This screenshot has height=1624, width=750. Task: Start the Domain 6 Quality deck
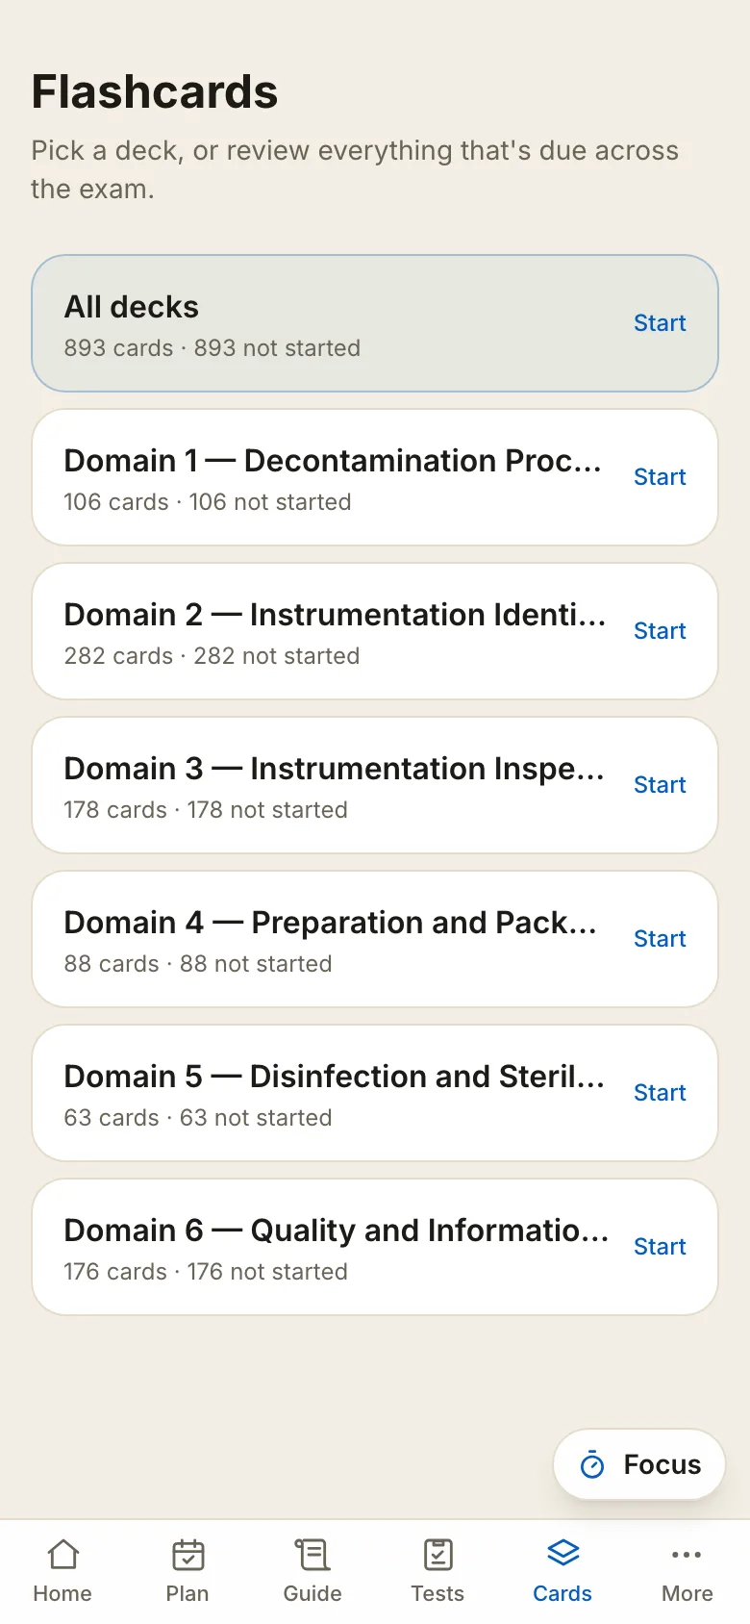660,1247
